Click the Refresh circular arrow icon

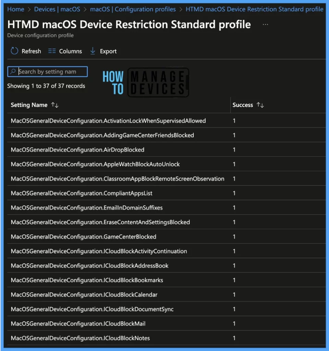pos(14,51)
